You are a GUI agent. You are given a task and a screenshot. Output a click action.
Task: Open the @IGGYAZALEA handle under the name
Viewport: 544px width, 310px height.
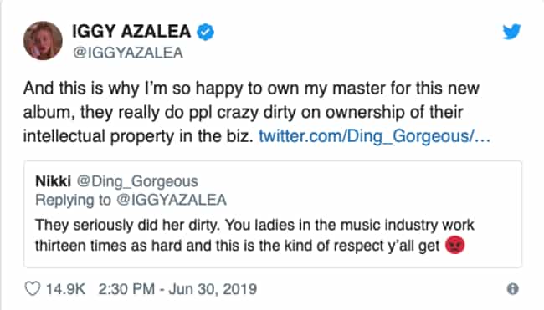pos(128,53)
